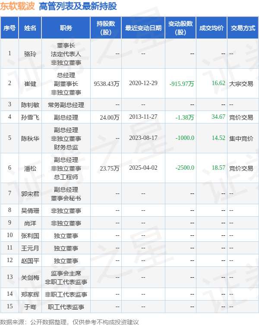Click the name 吴倩珊 in row 8
The image size is (259, 326).
[30, 211]
